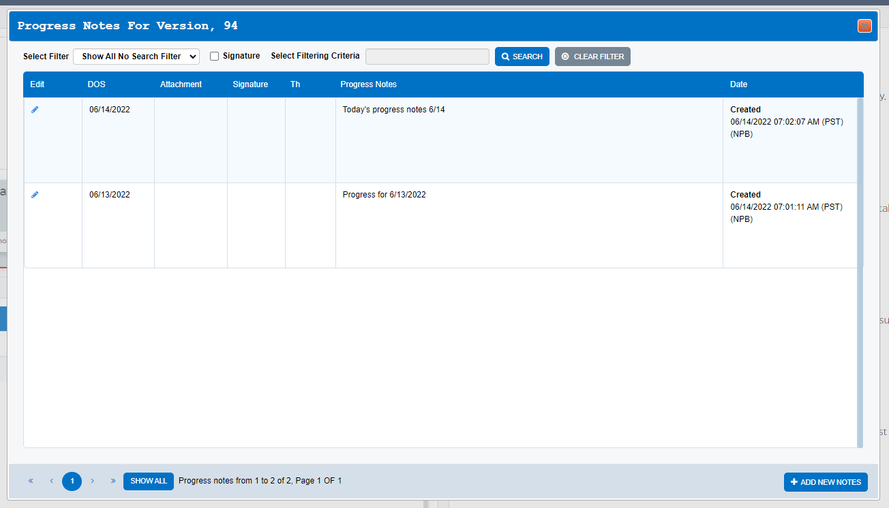Edit the 06/14/2022 progress note pencil icon

(35, 110)
